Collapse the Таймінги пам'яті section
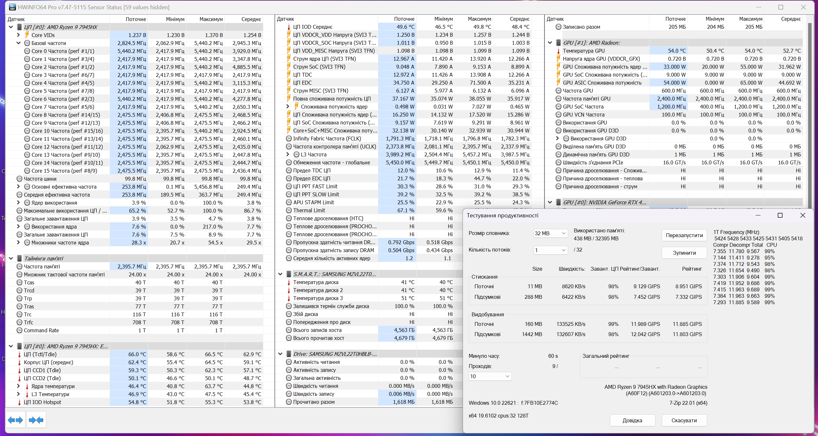Image resolution: width=818 pixels, height=436 pixels. tap(11, 259)
